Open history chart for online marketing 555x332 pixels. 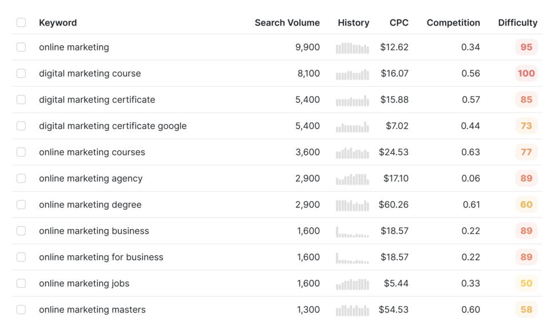point(352,48)
